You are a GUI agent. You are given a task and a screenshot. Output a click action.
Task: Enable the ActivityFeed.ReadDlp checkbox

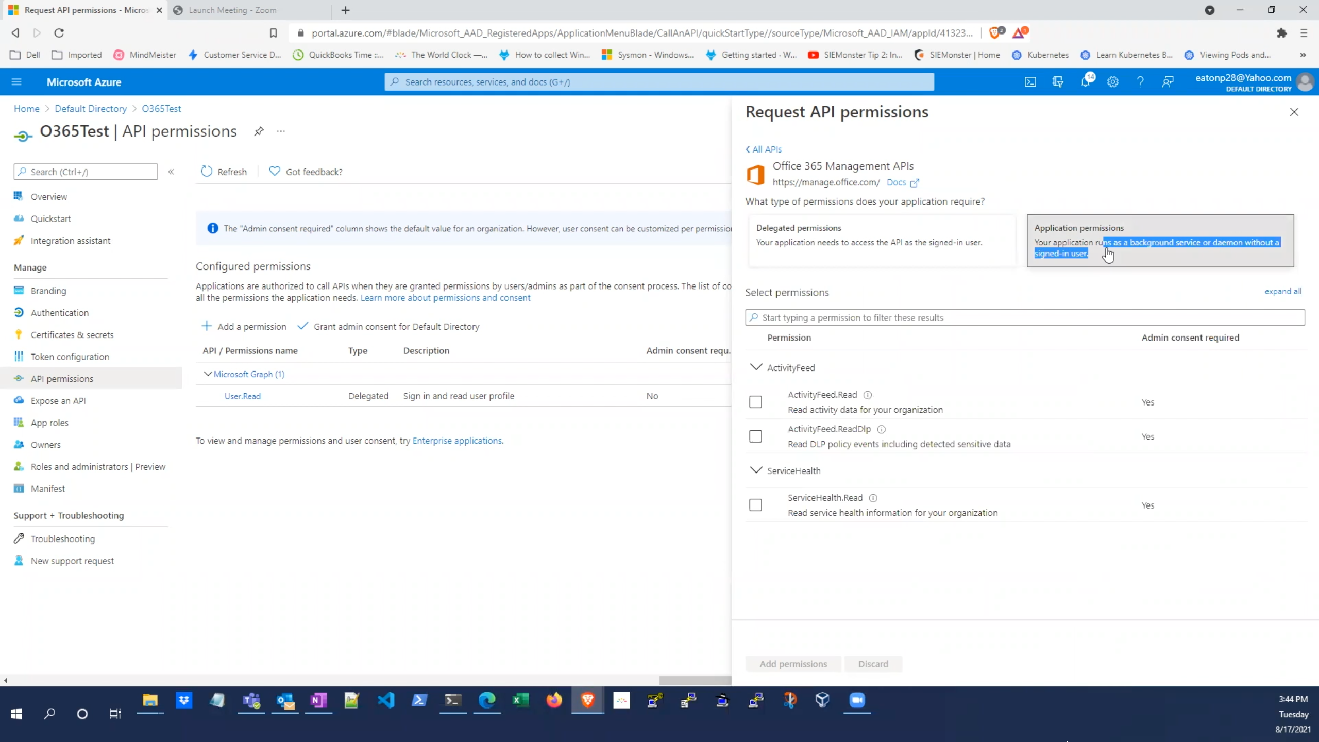click(755, 436)
